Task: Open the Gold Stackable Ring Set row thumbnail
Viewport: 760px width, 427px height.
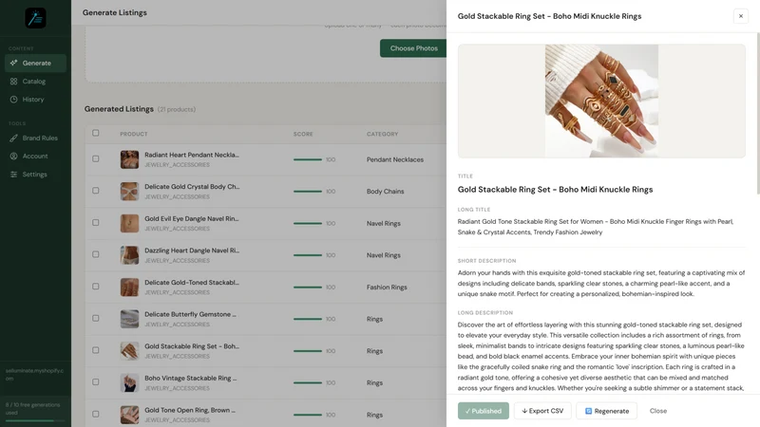Action: [x=129, y=351]
